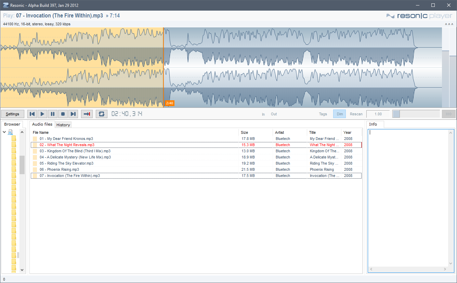Skip to next track button
457x283 pixels.
tap(73, 114)
